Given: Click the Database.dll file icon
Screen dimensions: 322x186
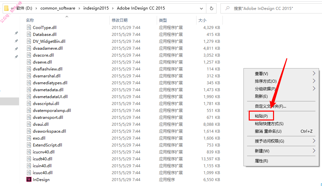Looking at the screenshot, I should pos(29,34).
